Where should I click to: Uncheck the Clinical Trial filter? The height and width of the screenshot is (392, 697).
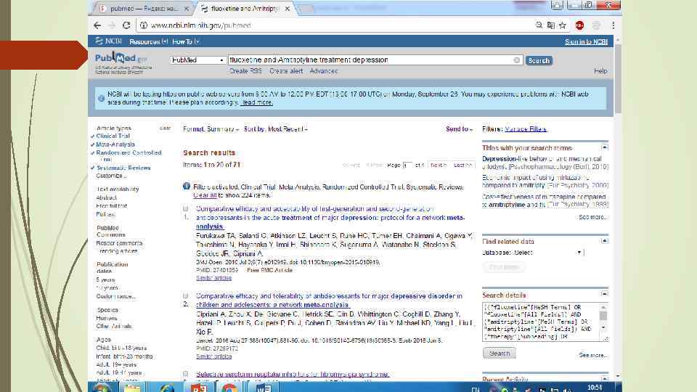[x=113, y=136]
